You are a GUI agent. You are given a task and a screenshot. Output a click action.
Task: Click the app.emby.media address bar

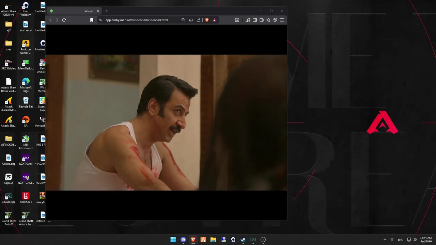[137, 20]
